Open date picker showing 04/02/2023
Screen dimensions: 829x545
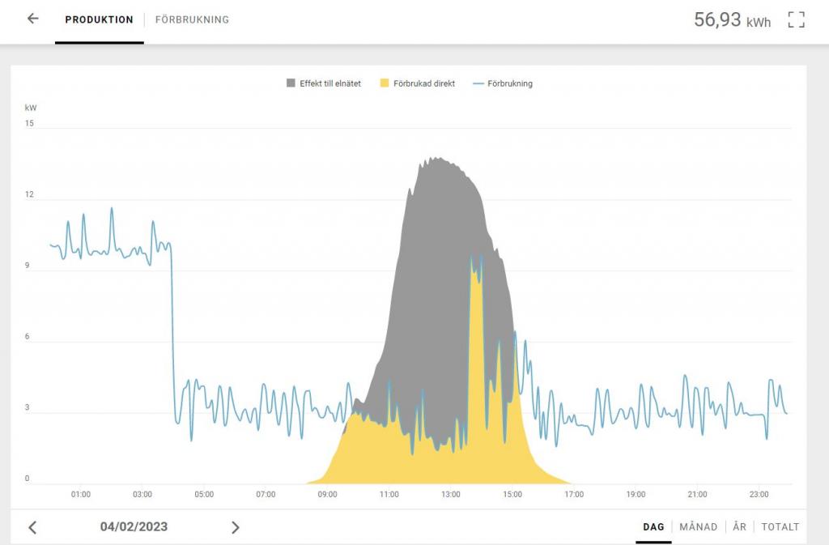134,526
